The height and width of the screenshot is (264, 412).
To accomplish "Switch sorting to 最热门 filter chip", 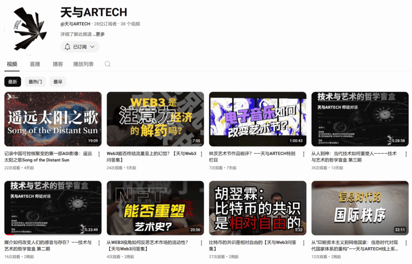I will click(35, 82).
